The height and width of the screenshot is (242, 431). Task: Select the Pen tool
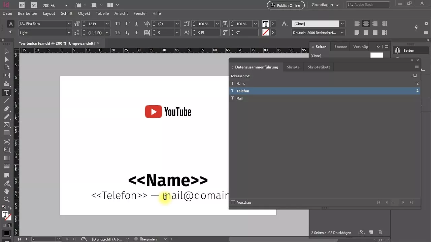(x=7, y=109)
